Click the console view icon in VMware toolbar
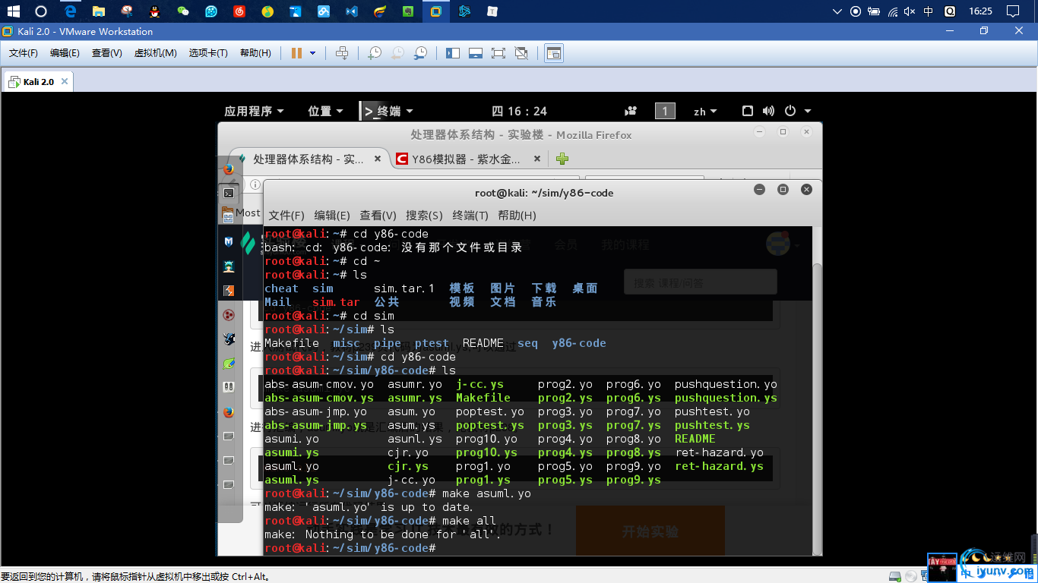Image resolution: width=1038 pixels, height=583 pixels. click(x=555, y=53)
